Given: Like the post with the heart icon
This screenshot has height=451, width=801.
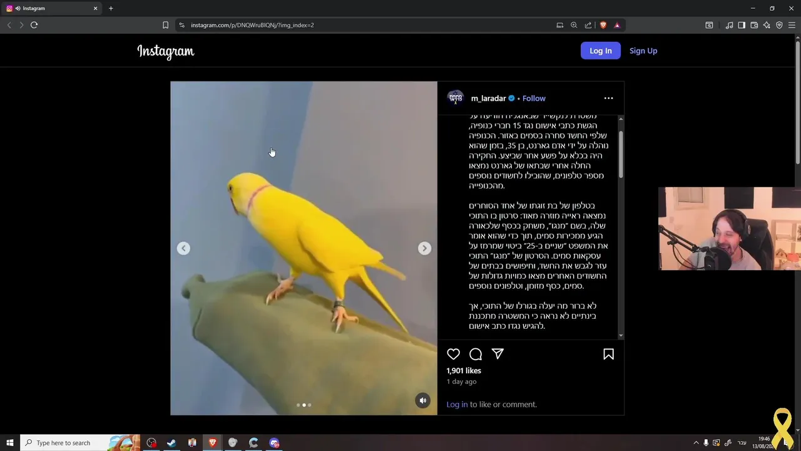Looking at the screenshot, I should tap(454, 354).
